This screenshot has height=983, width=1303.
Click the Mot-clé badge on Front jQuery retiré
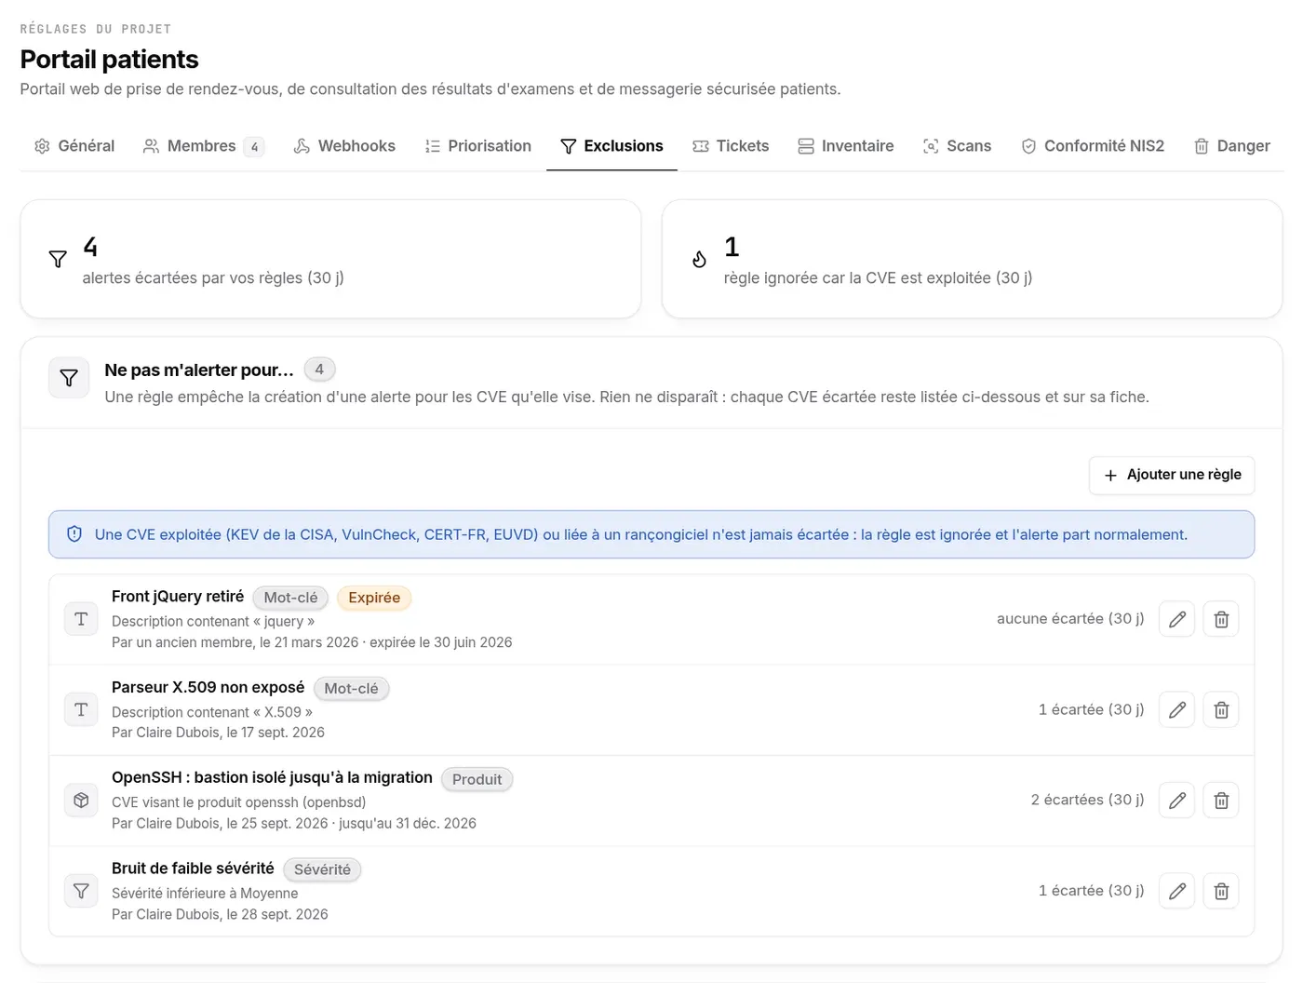pyautogui.click(x=290, y=598)
